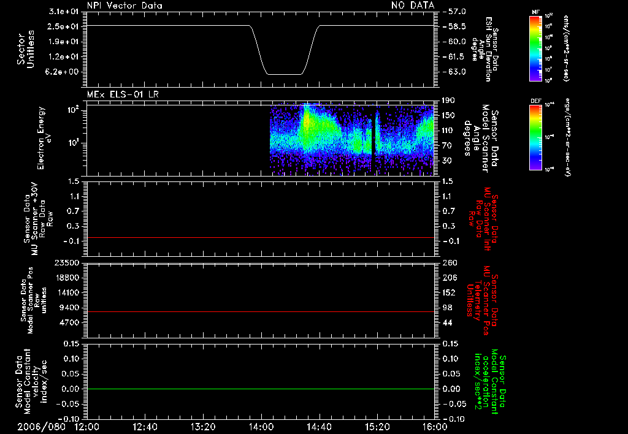The width and height of the screenshot is (628, 434).
Task: Click the 'Model Scanner Pos Raw' axis label
Action: (x=34, y=300)
